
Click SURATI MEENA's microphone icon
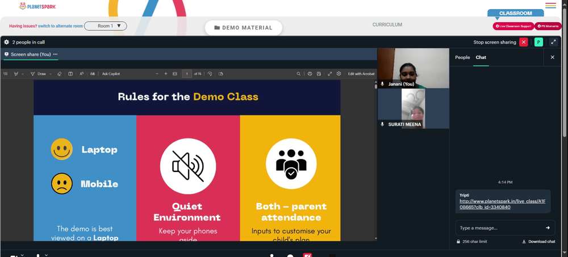pos(382,124)
